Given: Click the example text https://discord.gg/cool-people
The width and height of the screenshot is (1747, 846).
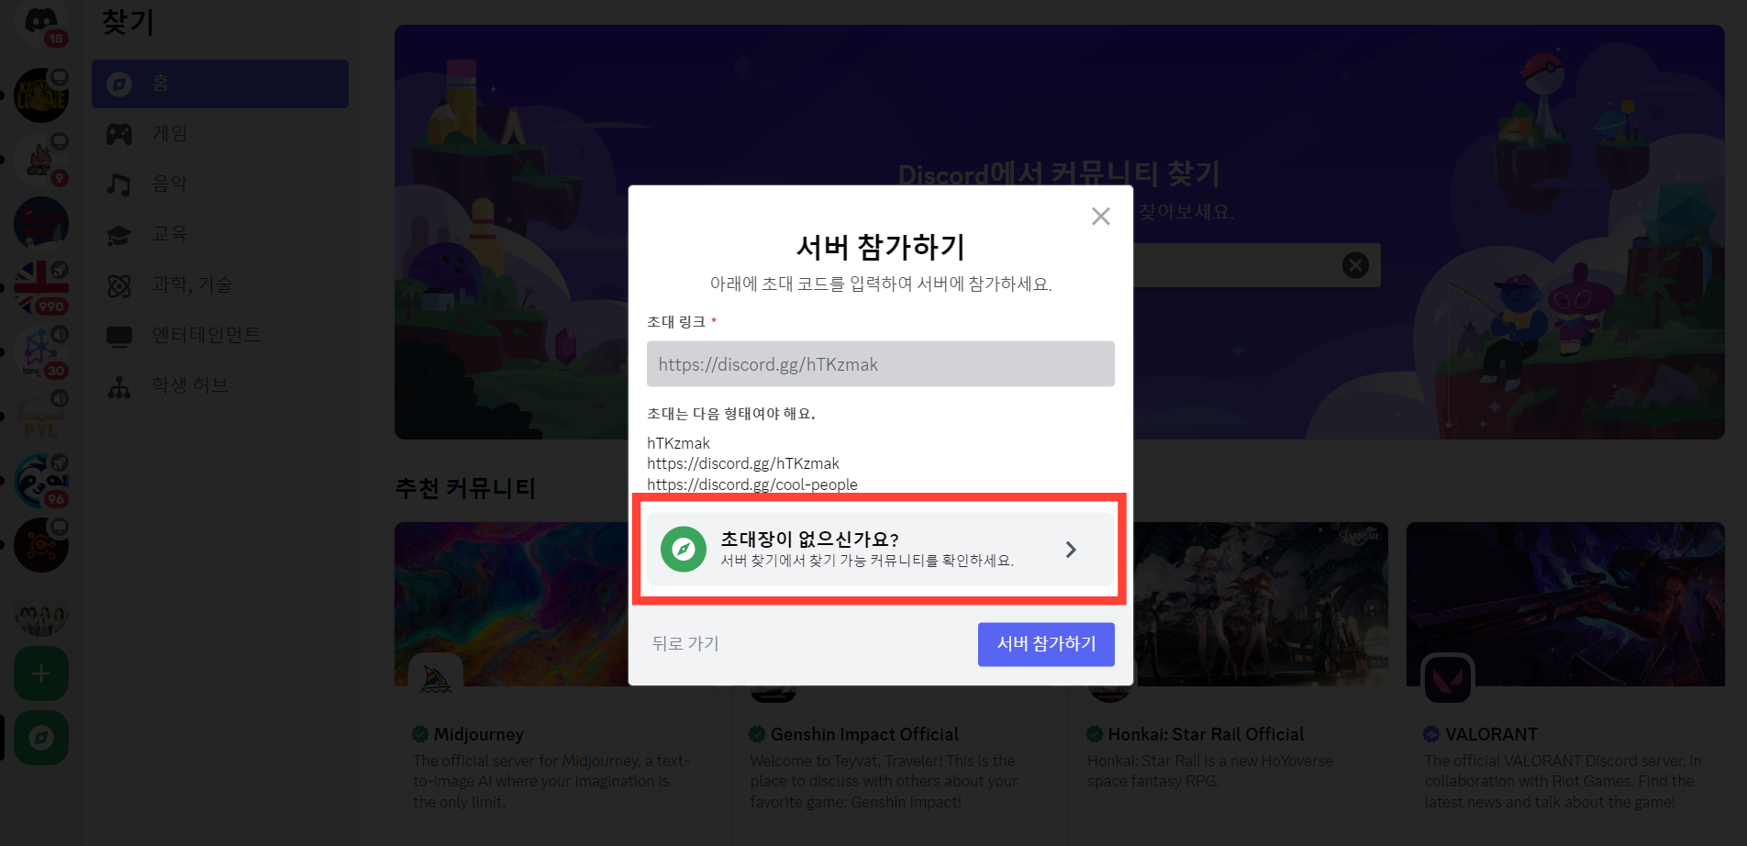Looking at the screenshot, I should (x=752, y=484).
